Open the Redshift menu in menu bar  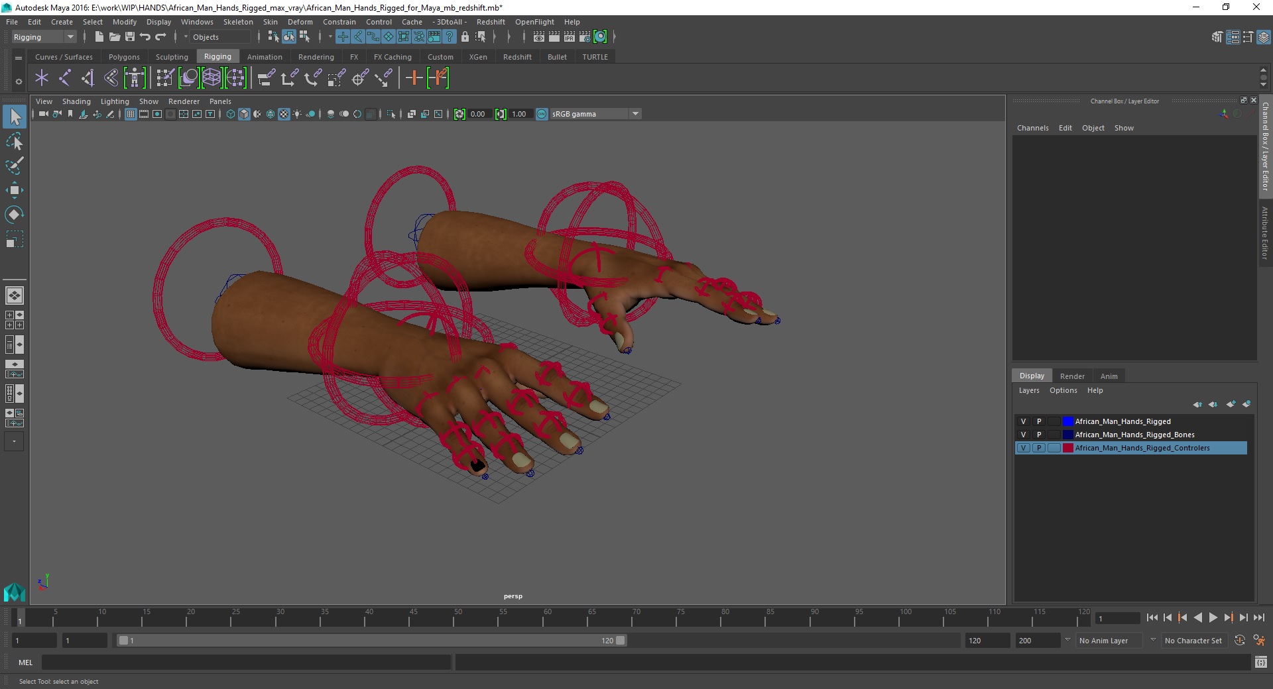491,22
